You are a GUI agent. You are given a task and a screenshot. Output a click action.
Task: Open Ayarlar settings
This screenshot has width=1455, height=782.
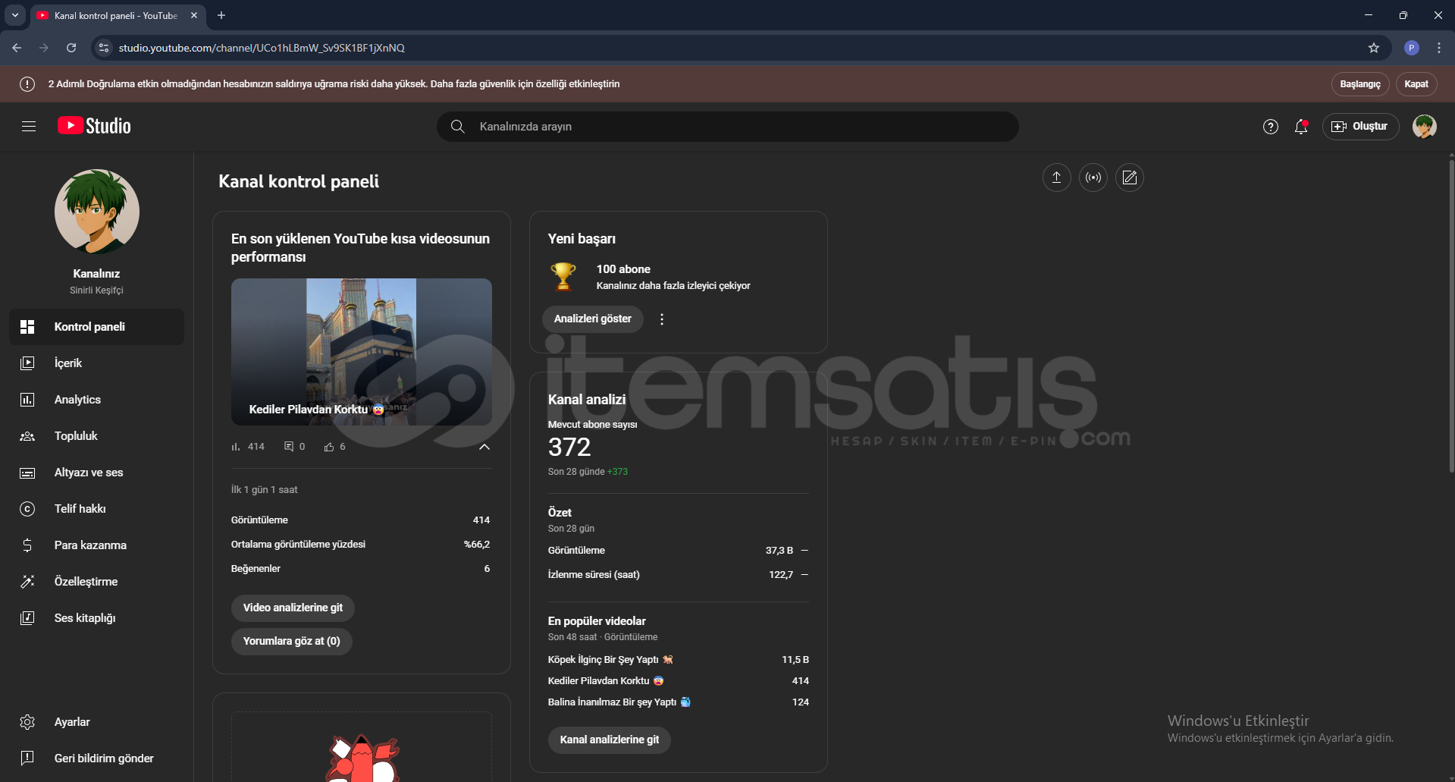(97, 722)
